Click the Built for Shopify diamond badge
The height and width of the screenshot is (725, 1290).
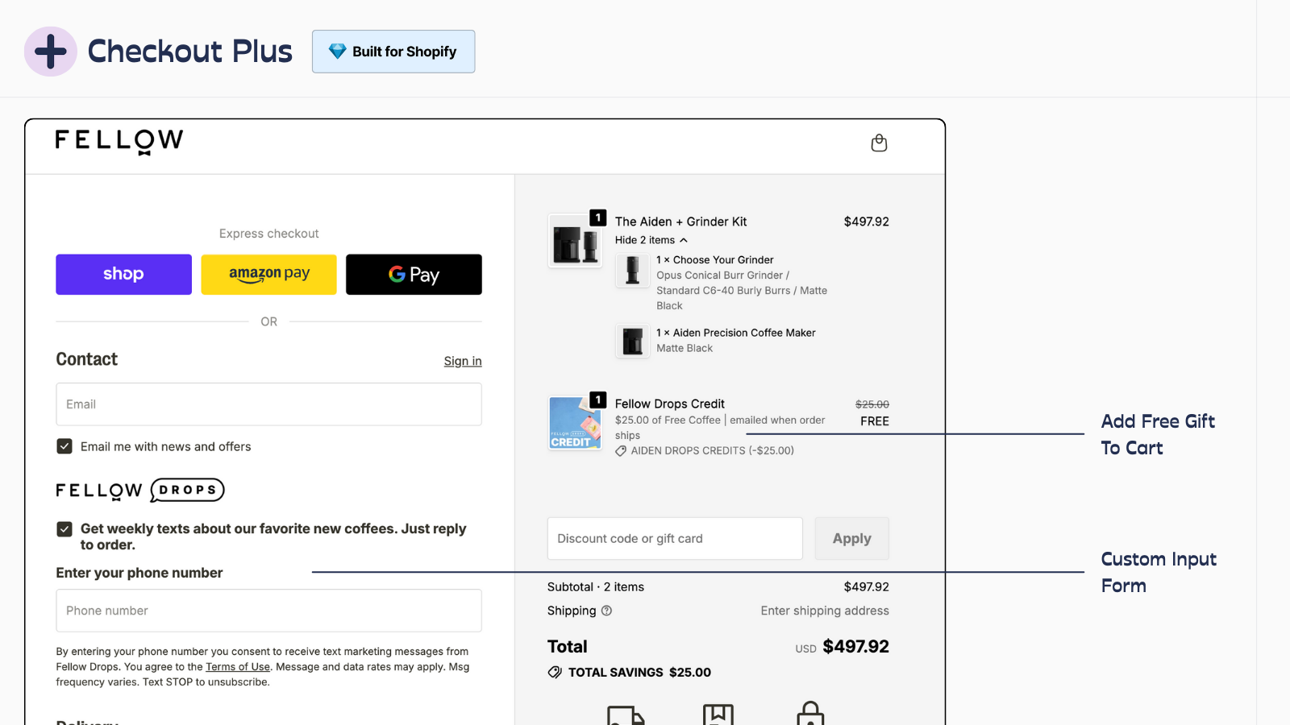point(393,52)
